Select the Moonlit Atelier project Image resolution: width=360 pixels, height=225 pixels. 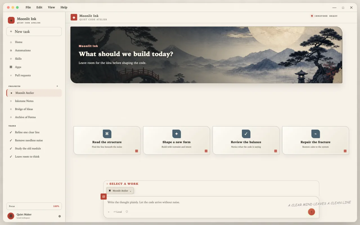click(34, 93)
